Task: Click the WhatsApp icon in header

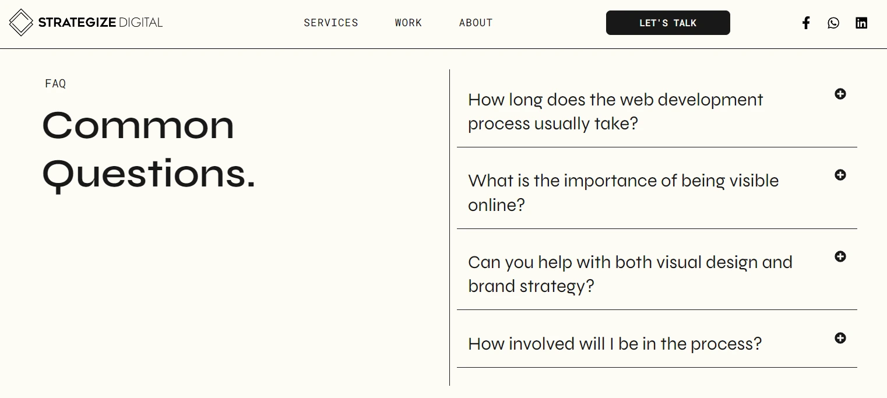Action: tap(833, 23)
